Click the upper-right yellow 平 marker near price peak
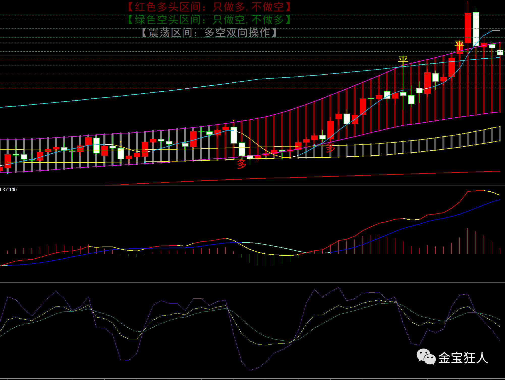This screenshot has height=380, width=505. 459,46
